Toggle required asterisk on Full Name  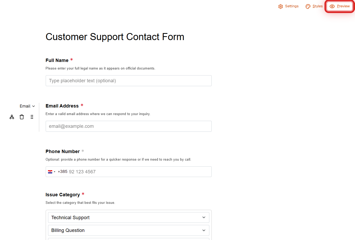(x=72, y=60)
